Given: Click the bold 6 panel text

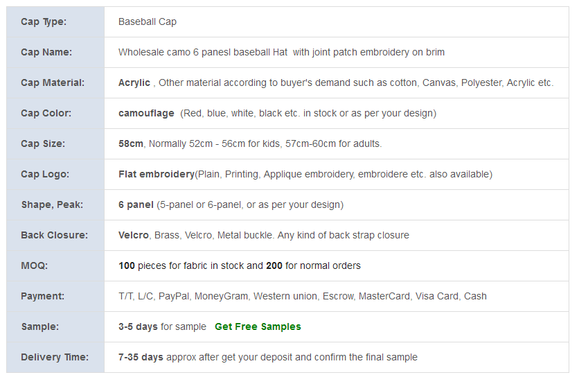Looking at the screenshot, I should [x=136, y=205].
